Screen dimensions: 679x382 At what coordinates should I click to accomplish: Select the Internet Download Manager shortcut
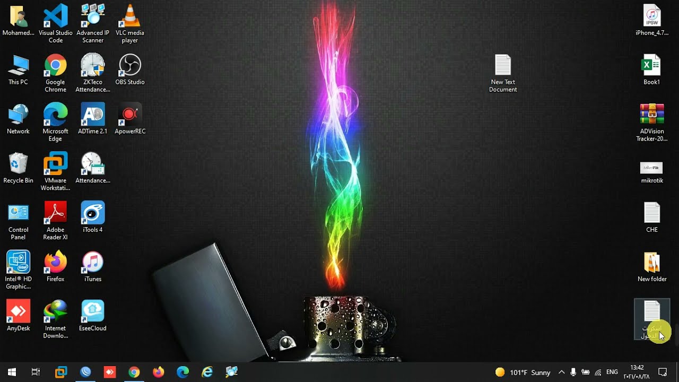coord(56,320)
